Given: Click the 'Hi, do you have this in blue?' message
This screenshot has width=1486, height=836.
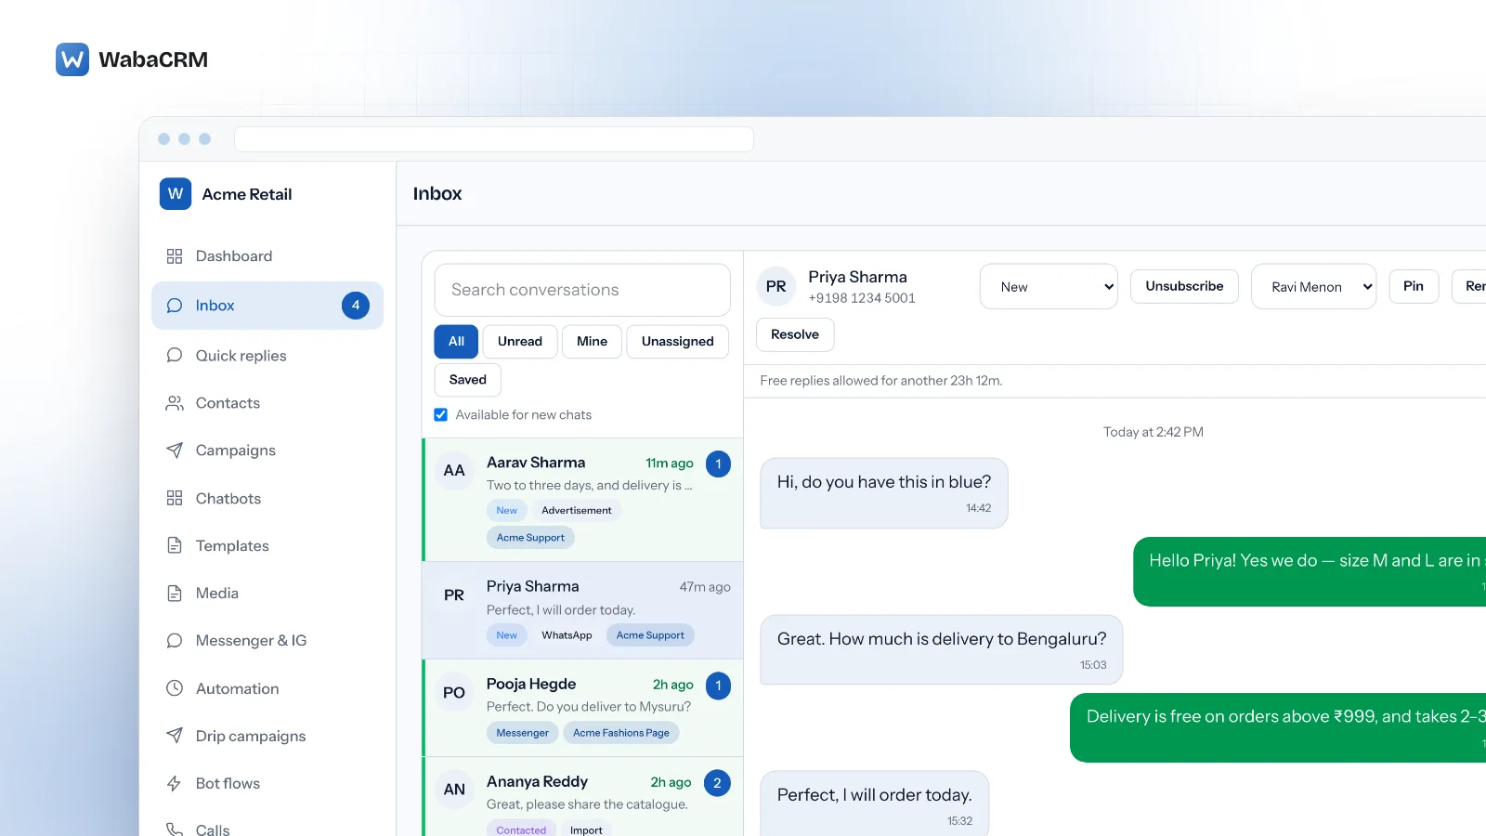Looking at the screenshot, I should [884, 493].
